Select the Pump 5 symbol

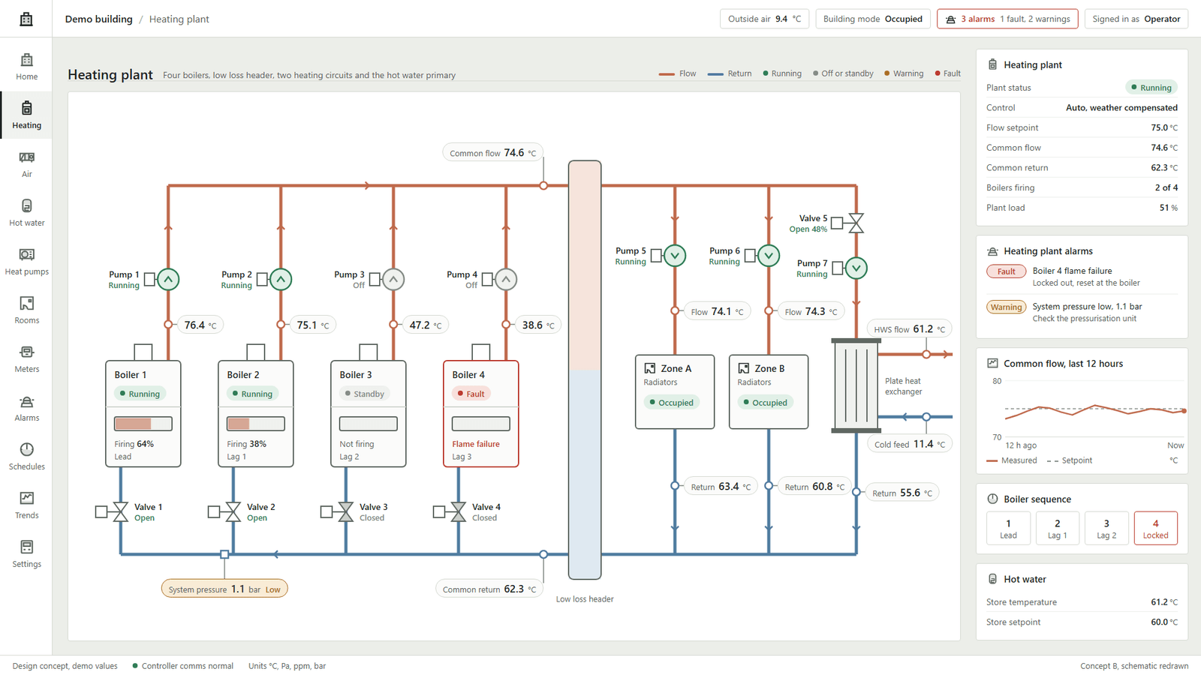pos(675,256)
